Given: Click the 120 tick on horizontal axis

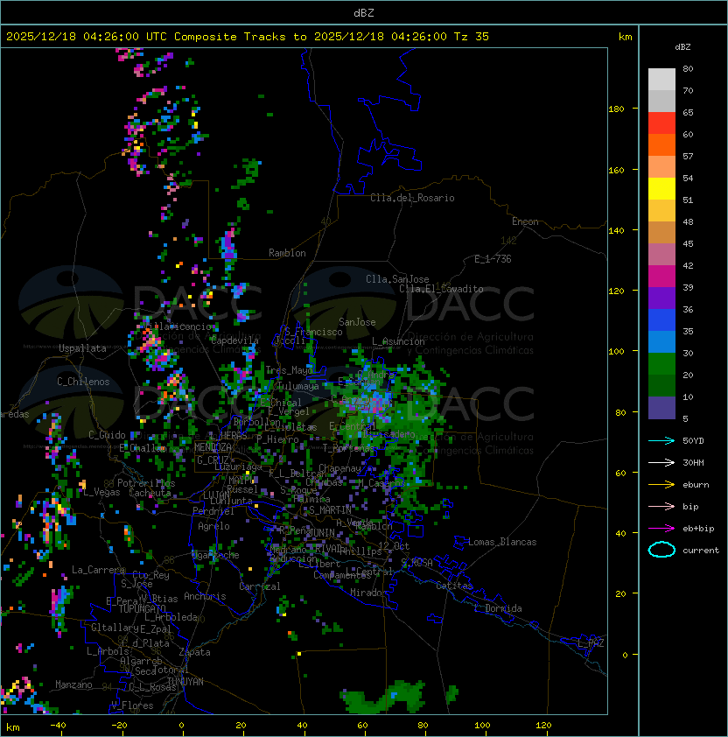Looking at the screenshot, I should (x=543, y=726).
